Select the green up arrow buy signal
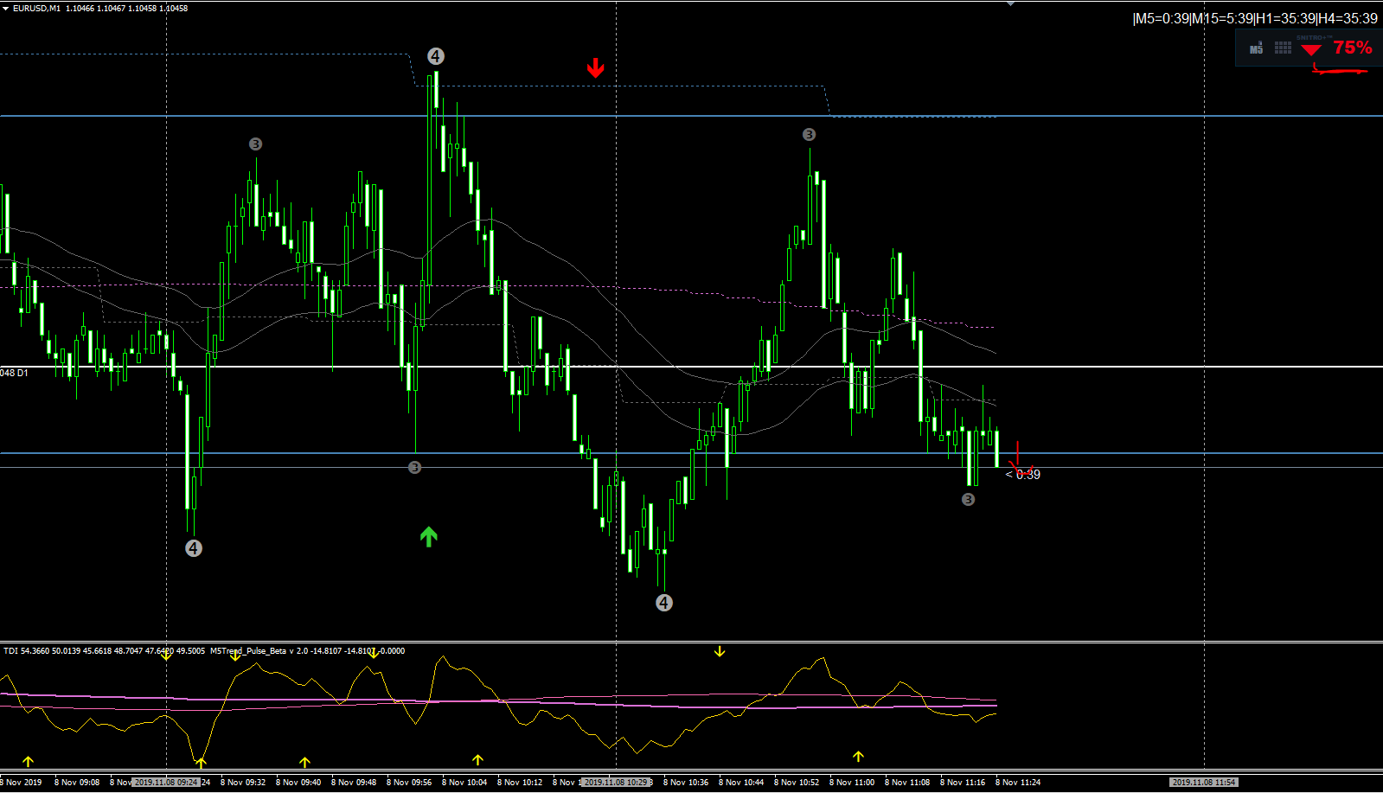This screenshot has width=1383, height=793. (x=428, y=537)
